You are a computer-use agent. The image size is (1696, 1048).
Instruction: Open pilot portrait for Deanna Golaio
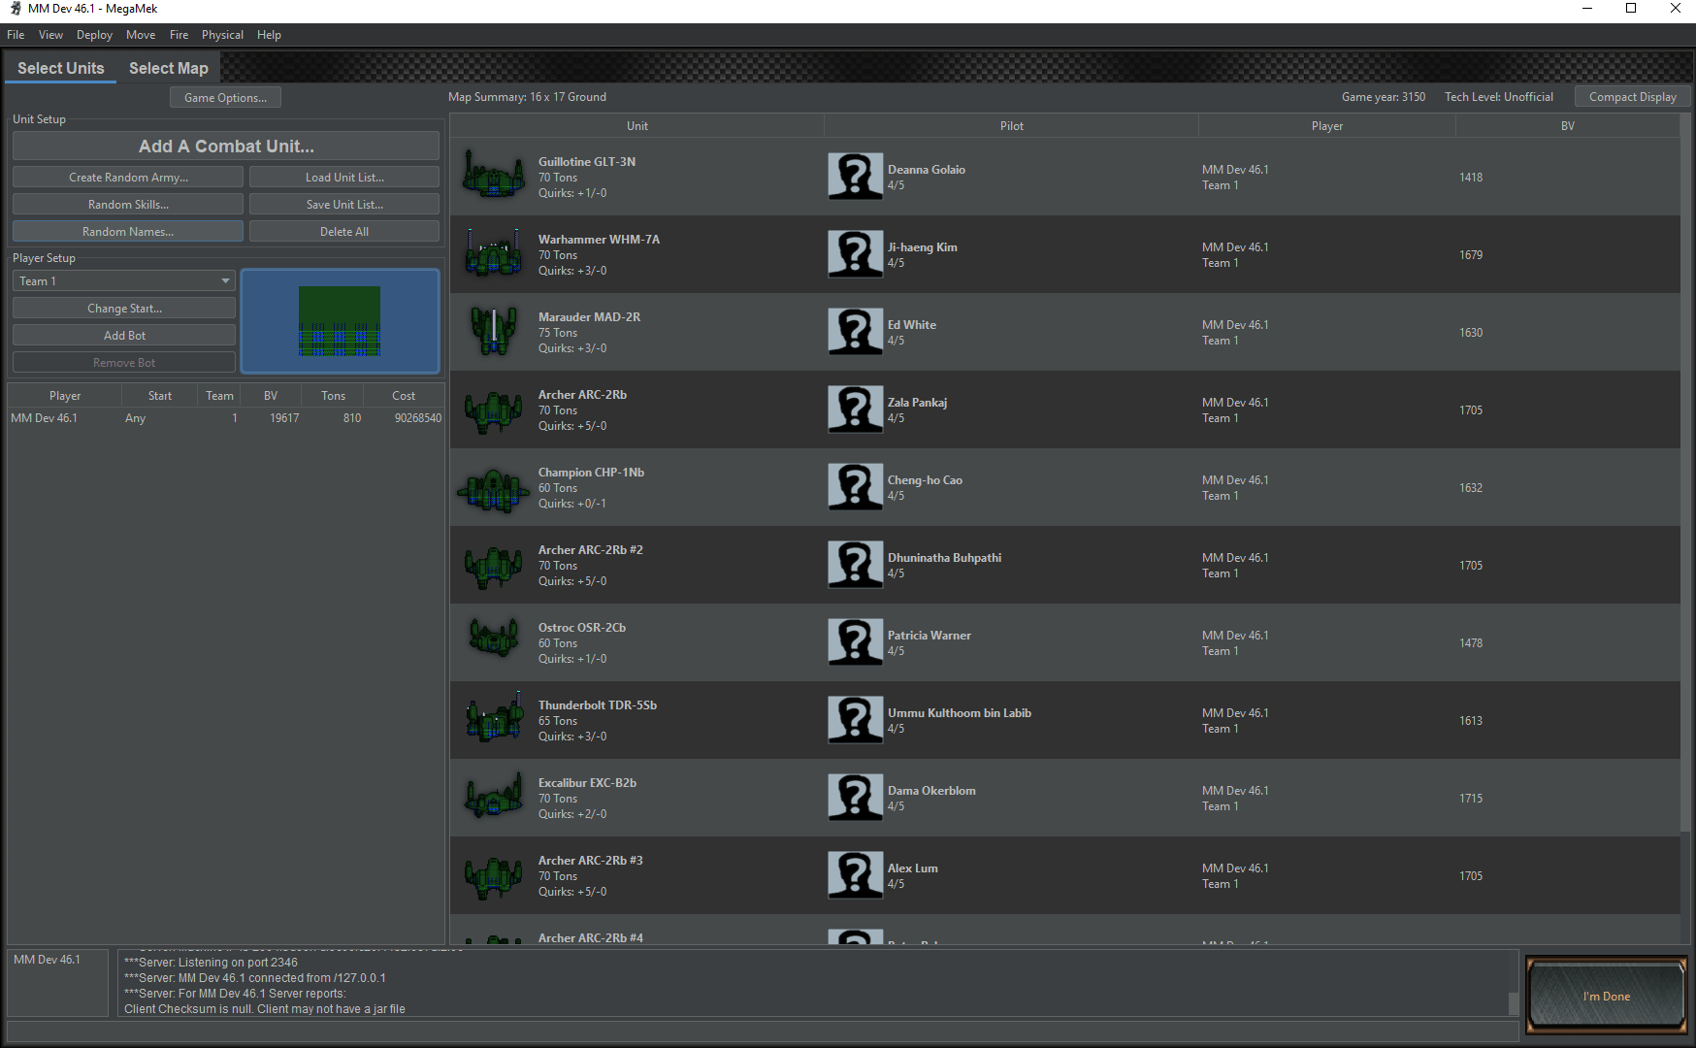(855, 176)
